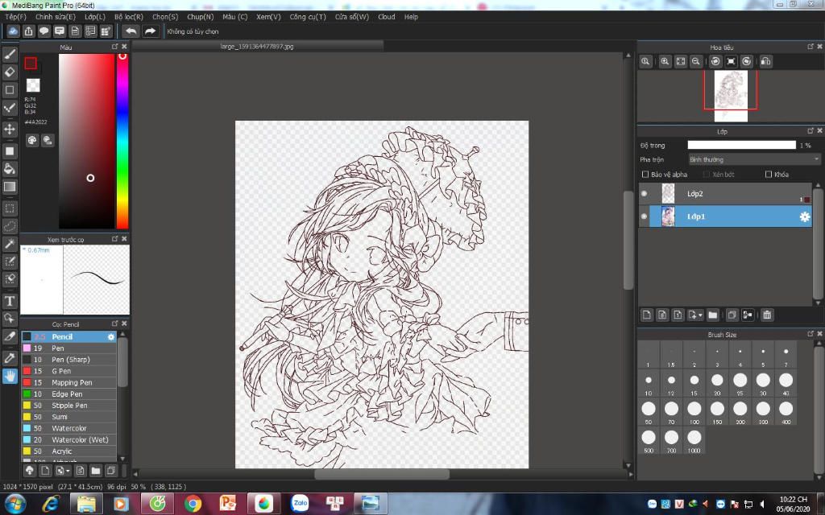The height and width of the screenshot is (515, 825).
Task: Open the Công cụ(T) menu
Action: pyautogui.click(x=308, y=17)
